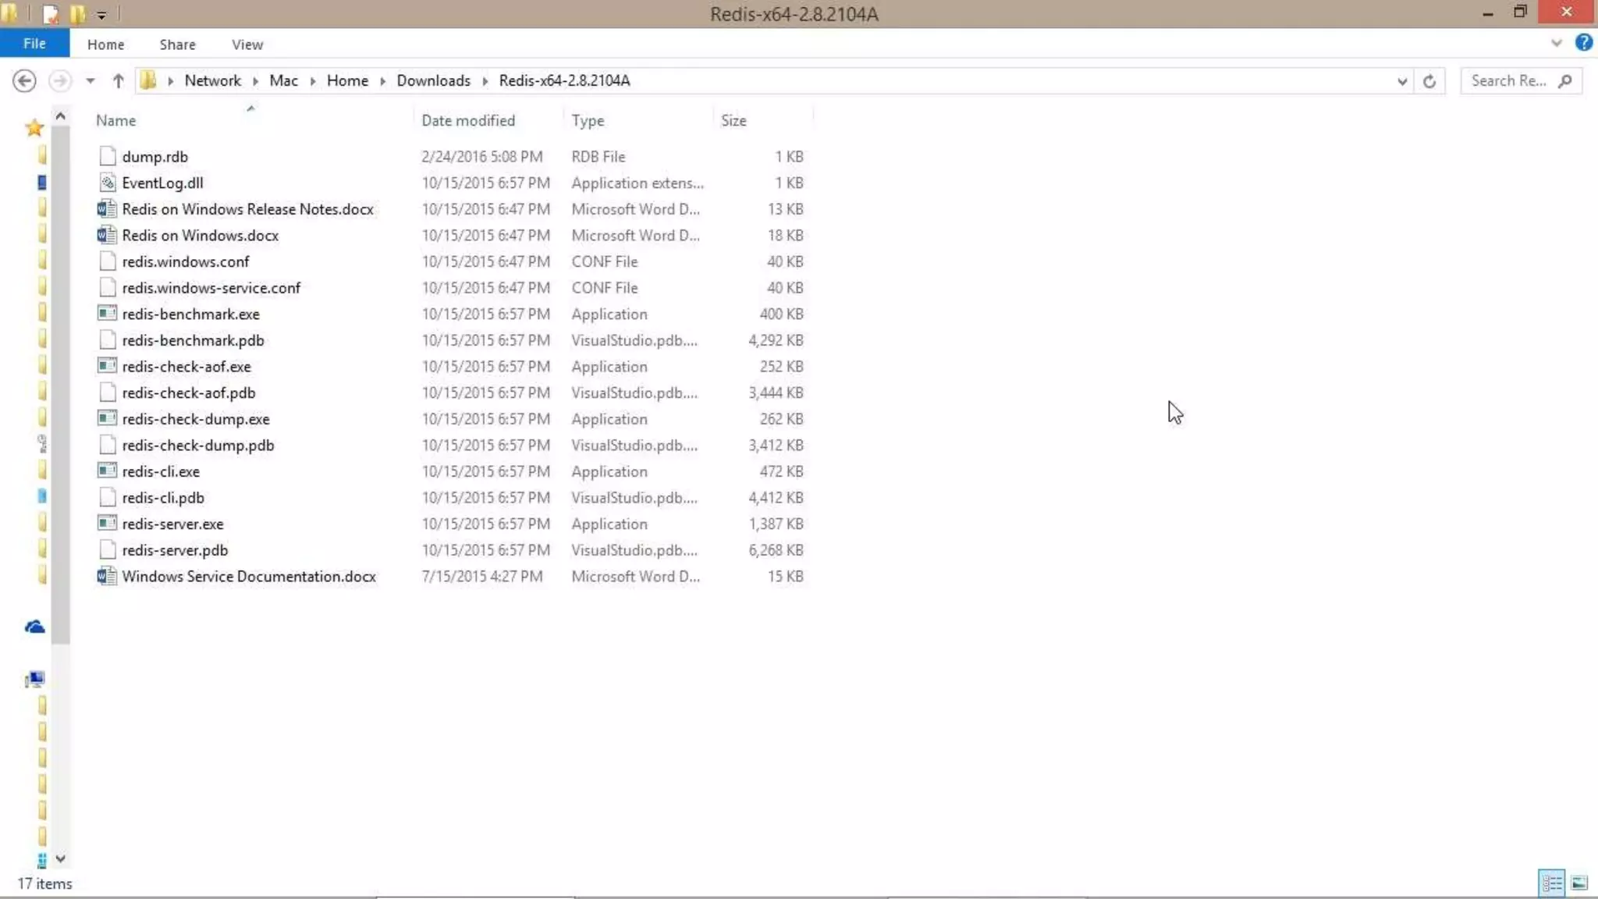Open the Help question mark icon
The image size is (1598, 899).
(1583, 43)
